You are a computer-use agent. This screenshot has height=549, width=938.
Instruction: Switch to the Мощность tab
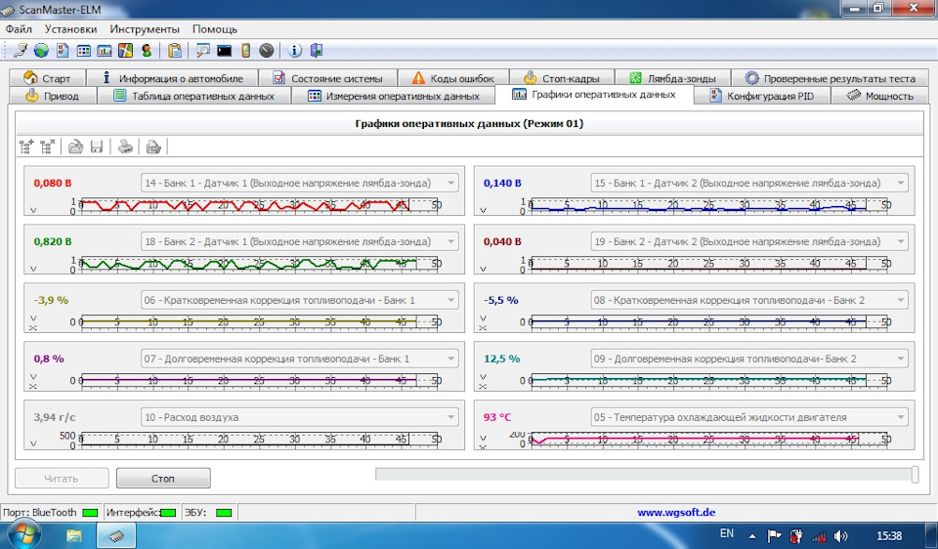coord(880,96)
